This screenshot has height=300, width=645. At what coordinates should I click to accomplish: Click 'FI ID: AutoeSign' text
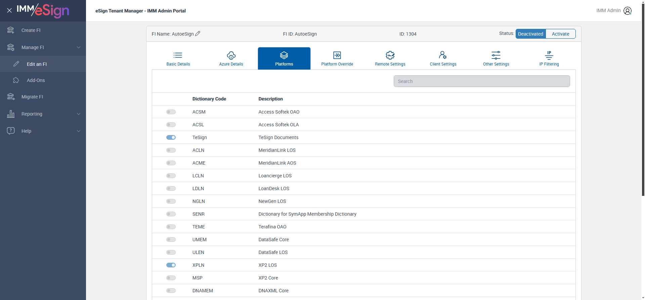(300, 34)
